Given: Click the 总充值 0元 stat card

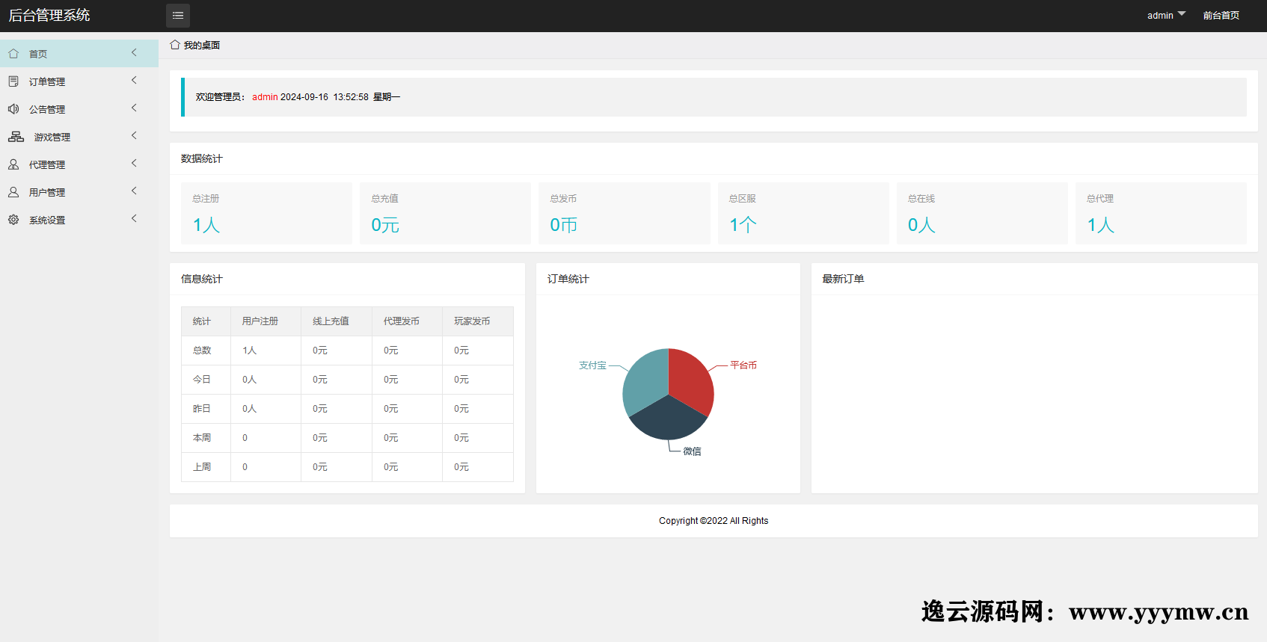Looking at the screenshot, I should click(445, 213).
